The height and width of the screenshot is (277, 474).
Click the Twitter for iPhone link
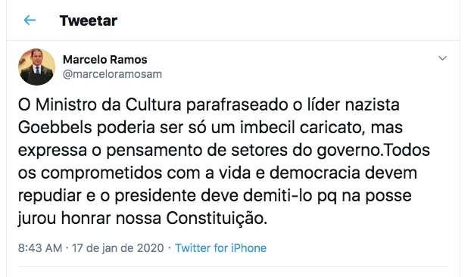220,248
